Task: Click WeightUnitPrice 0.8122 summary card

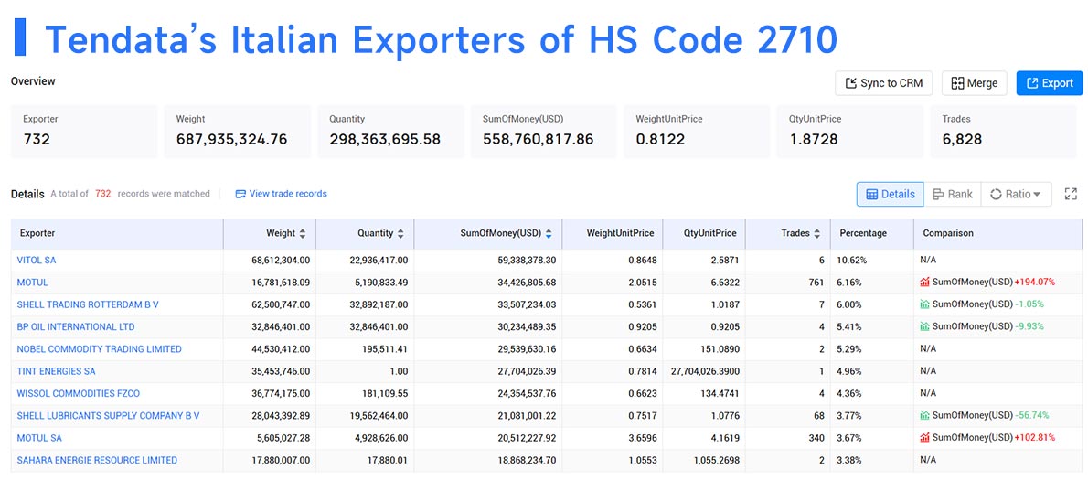Action: point(697,131)
